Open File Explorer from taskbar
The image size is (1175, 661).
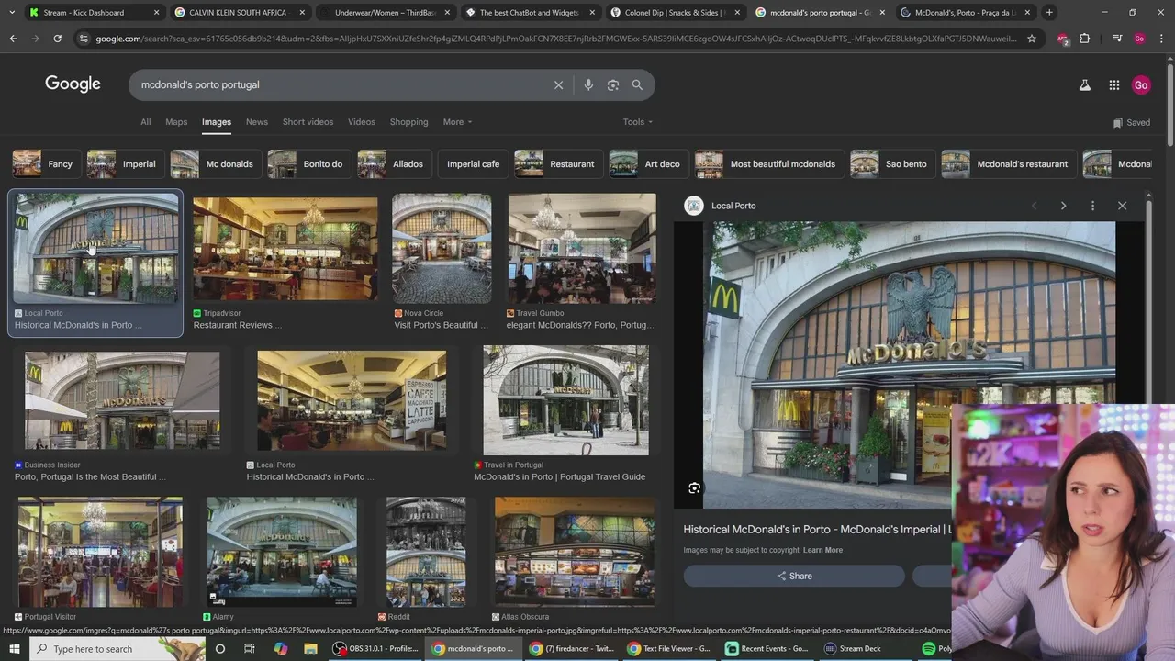[310, 649]
